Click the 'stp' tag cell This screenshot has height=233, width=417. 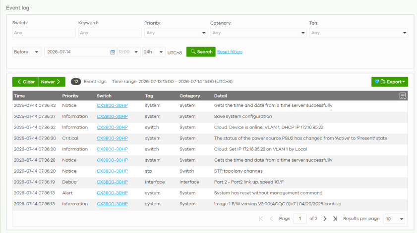[x=148, y=171]
